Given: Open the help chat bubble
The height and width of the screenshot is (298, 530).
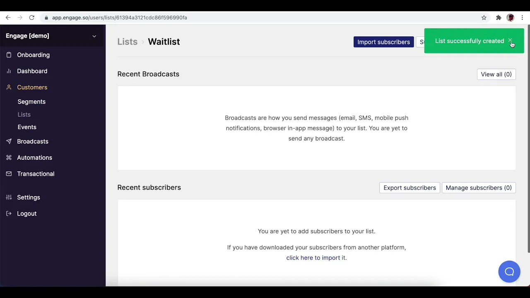Looking at the screenshot, I should [x=509, y=272].
